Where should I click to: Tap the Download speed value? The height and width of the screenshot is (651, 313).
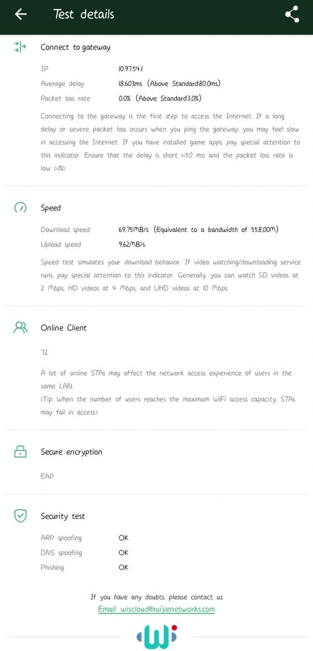click(198, 230)
